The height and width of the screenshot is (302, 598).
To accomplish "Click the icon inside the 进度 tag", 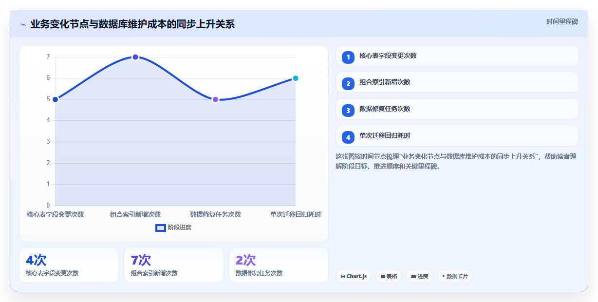I will pyautogui.click(x=413, y=276).
